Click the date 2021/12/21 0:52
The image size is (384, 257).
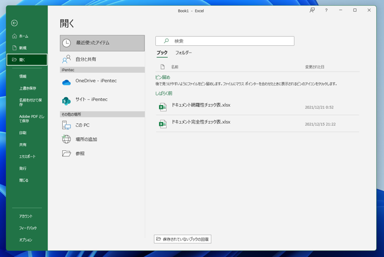(x=319, y=107)
